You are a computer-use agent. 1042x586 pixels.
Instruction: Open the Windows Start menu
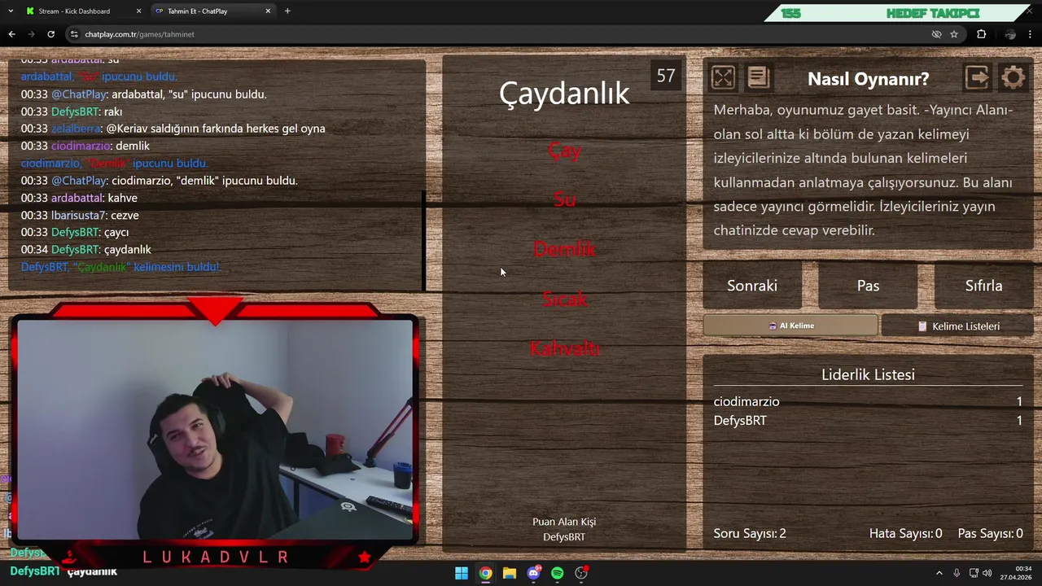pos(462,573)
